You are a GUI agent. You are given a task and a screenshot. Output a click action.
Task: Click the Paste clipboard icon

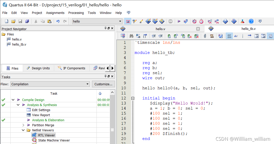click(x=49, y=21)
